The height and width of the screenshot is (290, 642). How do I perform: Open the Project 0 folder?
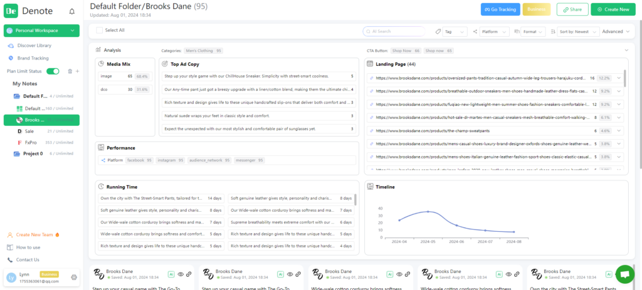point(43,154)
